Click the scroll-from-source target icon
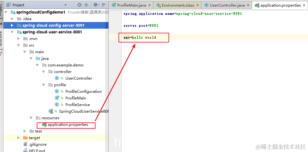This screenshot has width=308, height=152. pos(79,5)
